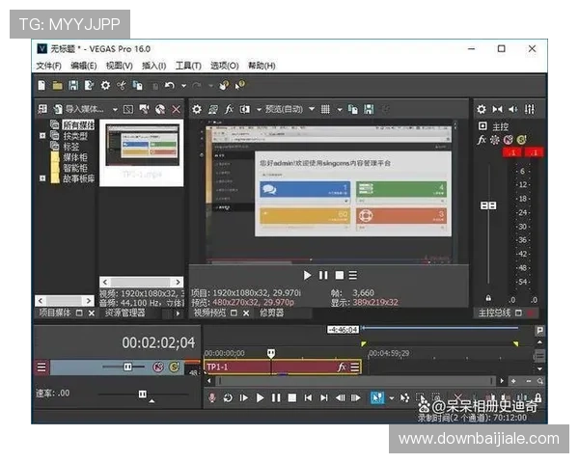Expand the 故事板库 folder node

pyautogui.click(x=41, y=178)
